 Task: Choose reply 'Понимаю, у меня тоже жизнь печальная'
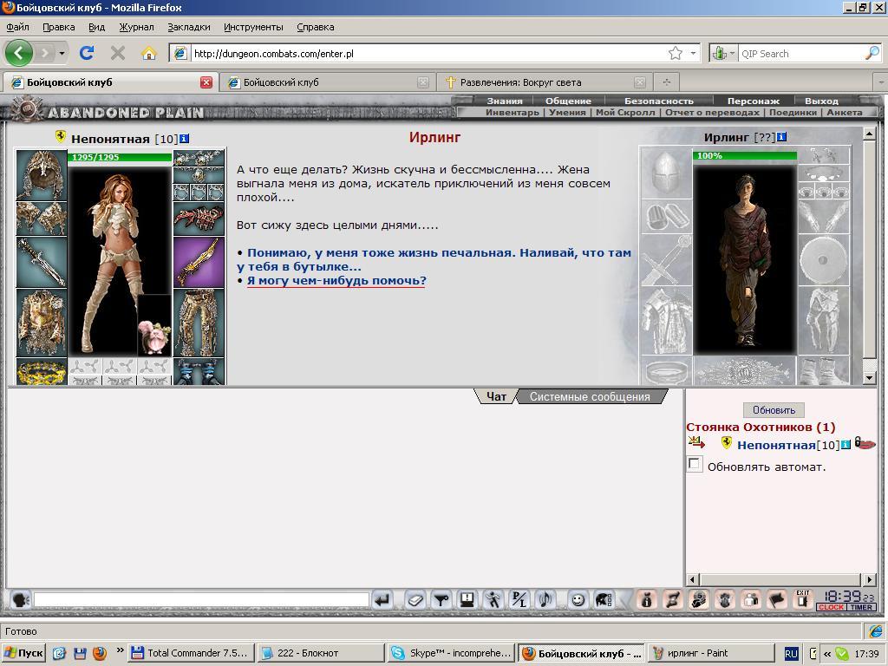coord(434,260)
